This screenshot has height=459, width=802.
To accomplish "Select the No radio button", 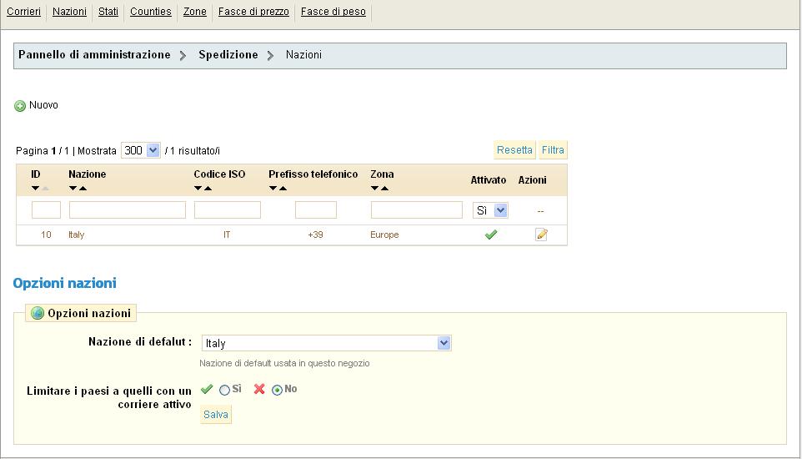I will (x=277, y=390).
